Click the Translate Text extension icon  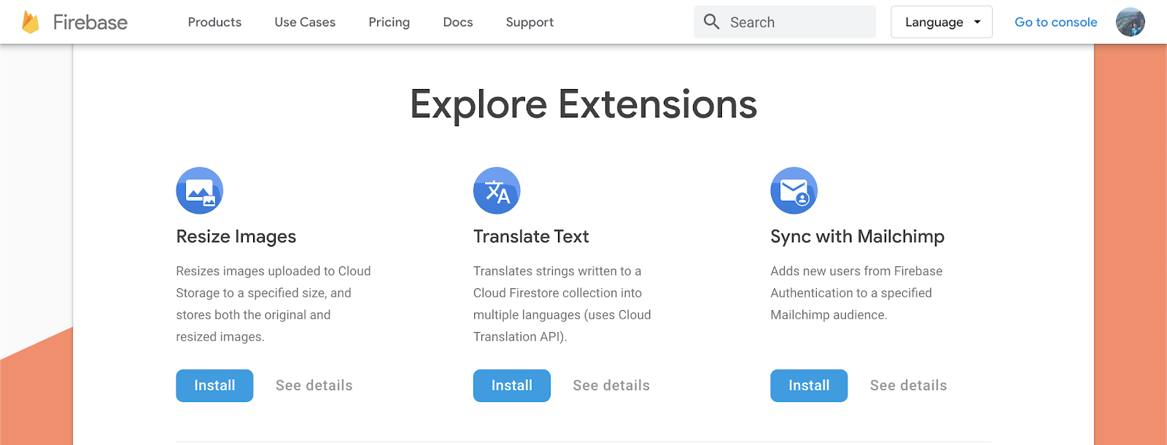pyautogui.click(x=497, y=190)
